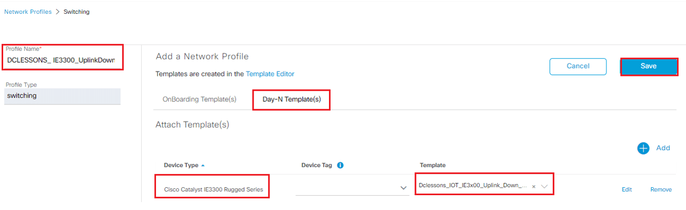Screen dimensions: 686x210
Task: Edit the IE3300 template row
Action: tap(627, 189)
